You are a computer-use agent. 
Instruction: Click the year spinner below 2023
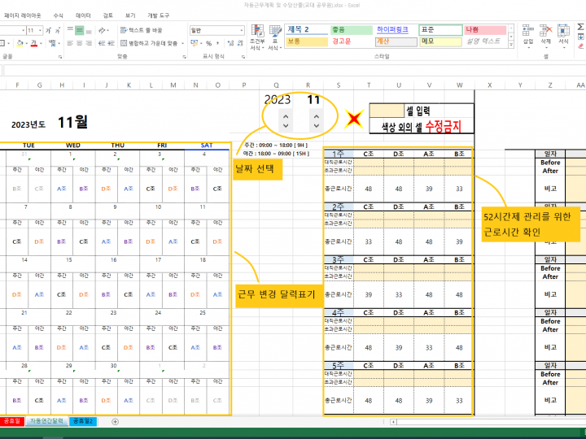pos(285,122)
